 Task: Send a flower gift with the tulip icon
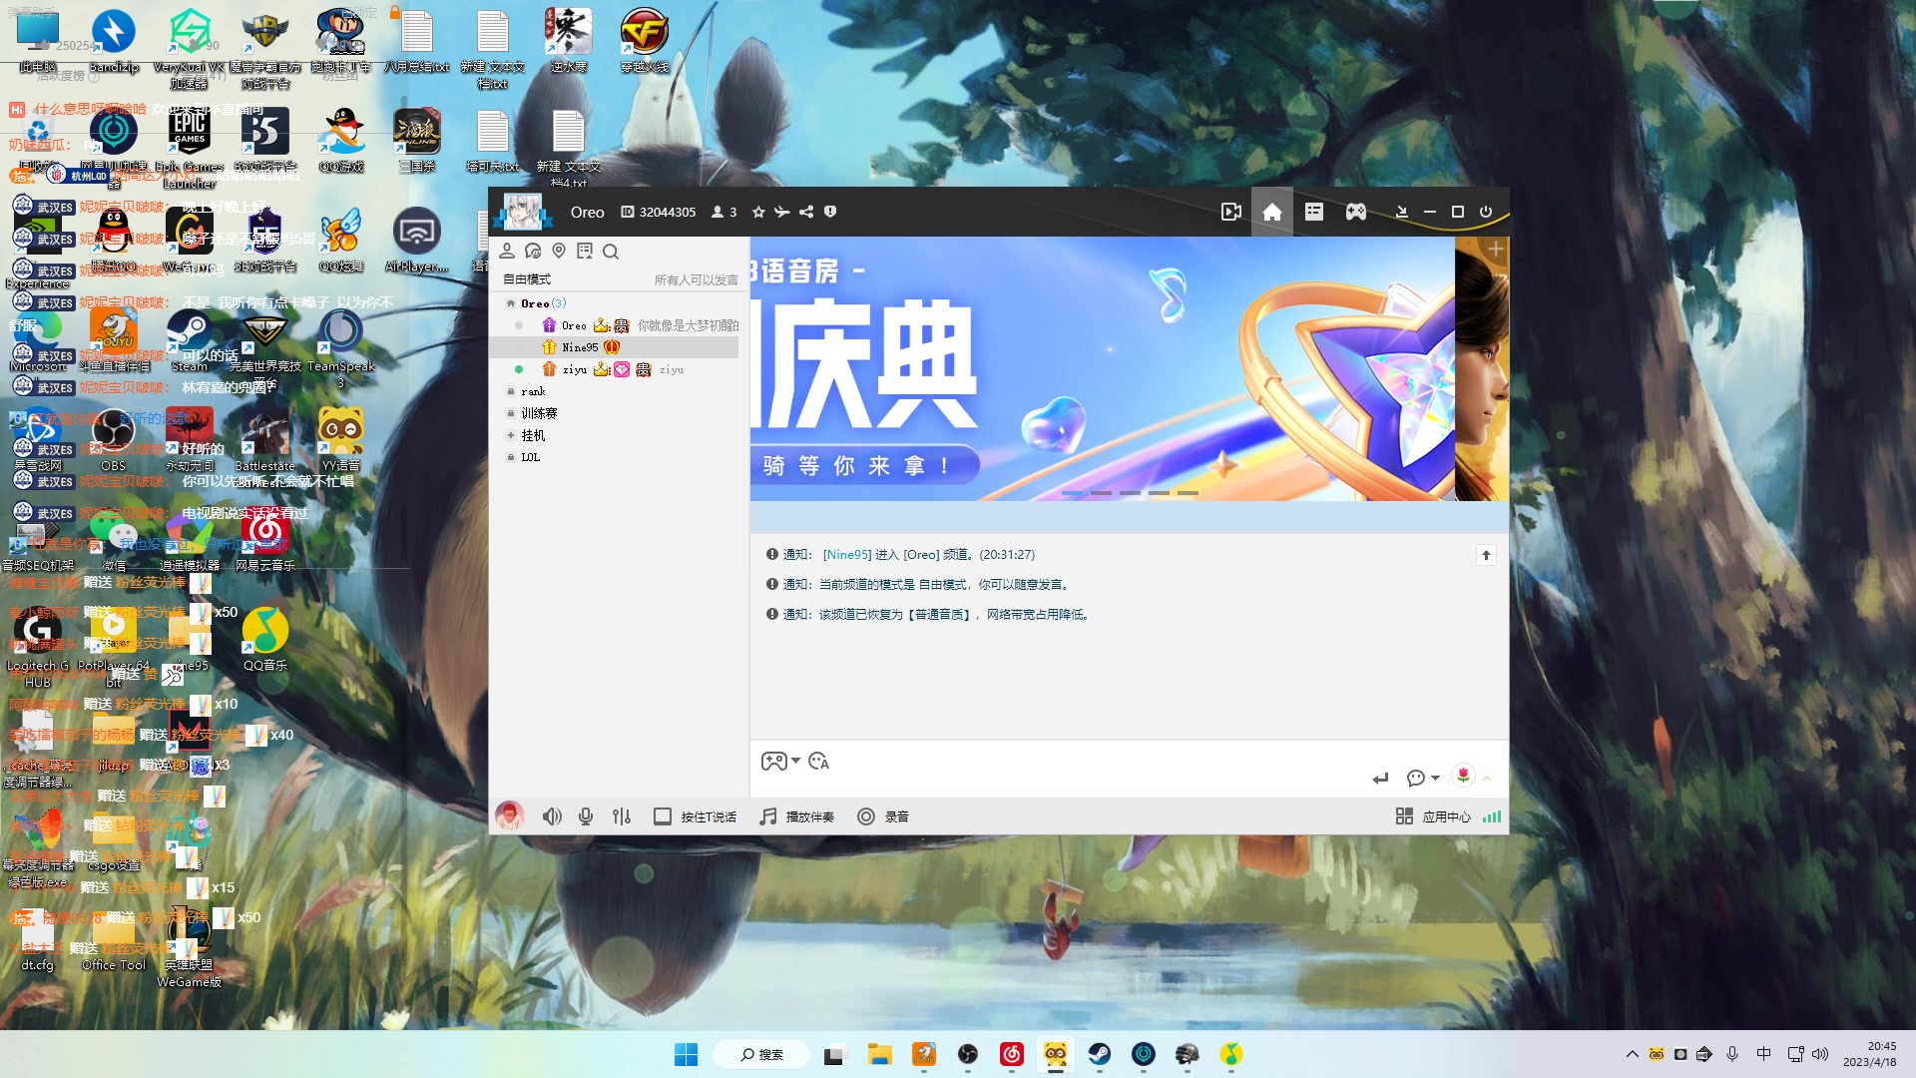point(1463,776)
